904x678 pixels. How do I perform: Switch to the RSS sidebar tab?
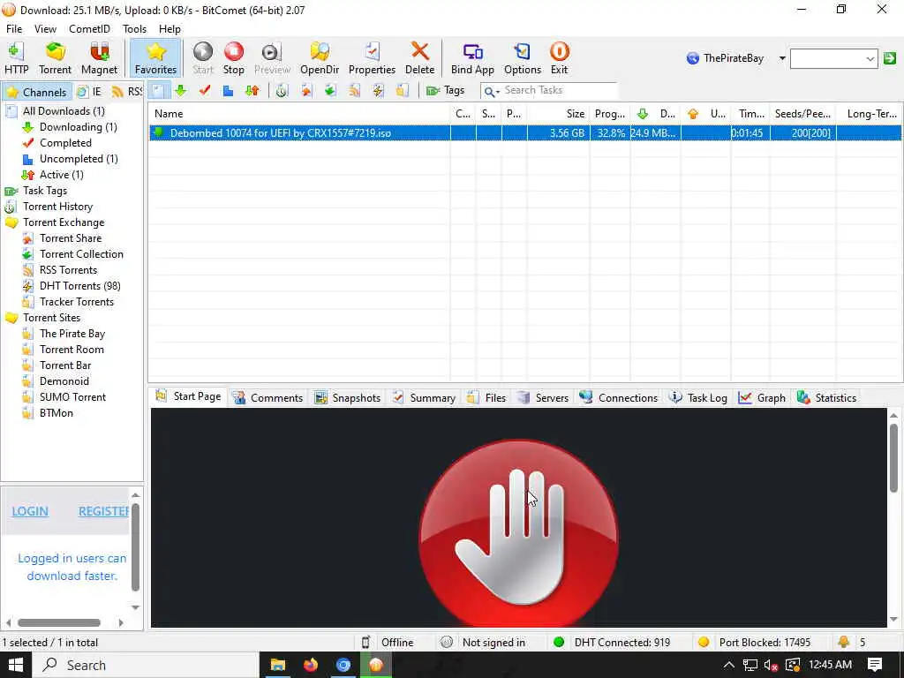tap(127, 92)
